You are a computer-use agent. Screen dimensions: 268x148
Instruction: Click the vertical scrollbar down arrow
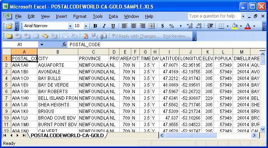click(x=263, y=129)
